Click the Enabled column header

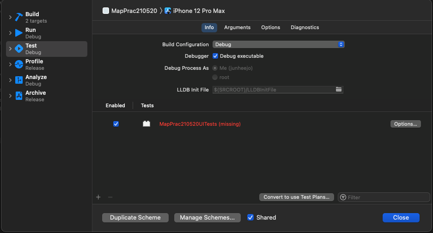115,105
